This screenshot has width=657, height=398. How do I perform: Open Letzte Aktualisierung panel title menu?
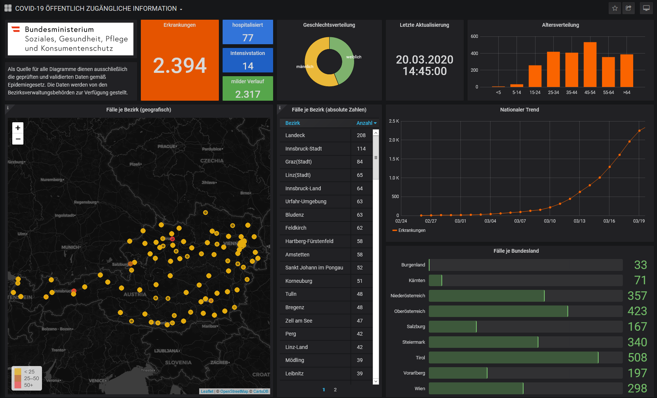pyautogui.click(x=424, y=25)
